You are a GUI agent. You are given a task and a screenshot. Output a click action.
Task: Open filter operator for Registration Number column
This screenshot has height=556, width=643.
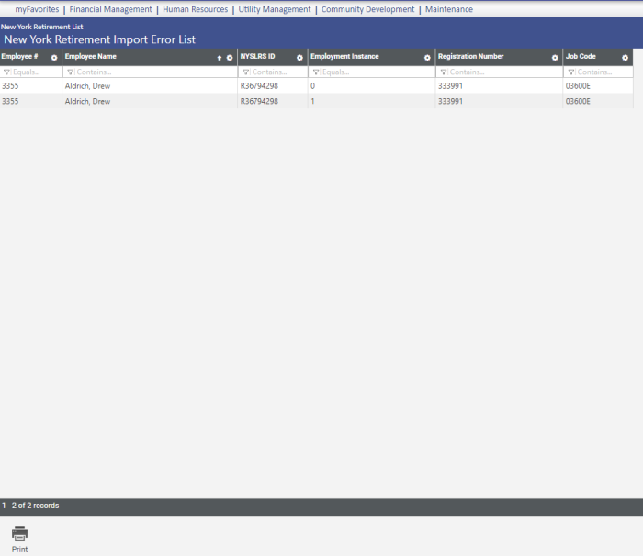click(x=444, y=72)
